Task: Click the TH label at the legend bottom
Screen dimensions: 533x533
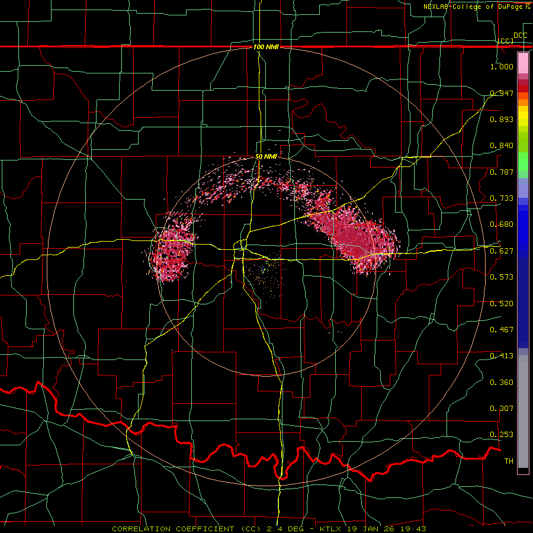Action: pos(509,461)
